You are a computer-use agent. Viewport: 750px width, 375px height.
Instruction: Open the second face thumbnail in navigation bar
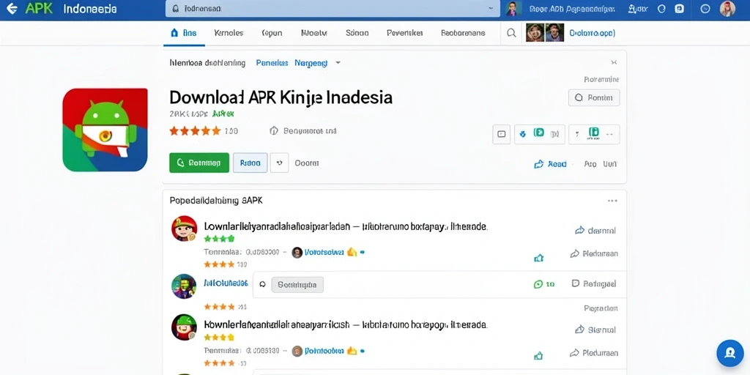click(x=554, y=32)
